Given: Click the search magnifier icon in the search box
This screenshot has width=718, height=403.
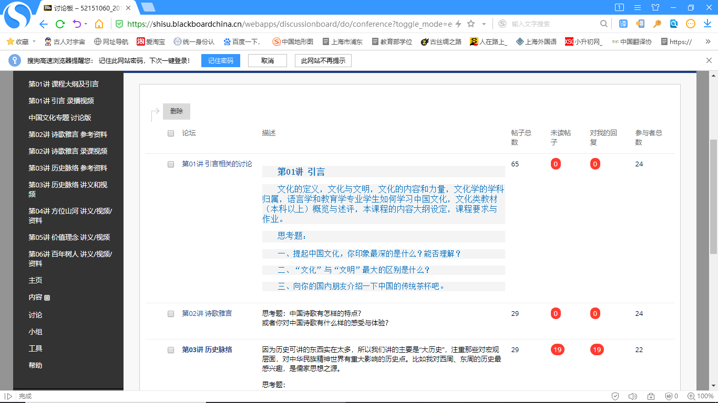Looking at the screenshot, I should pos(604,24).
